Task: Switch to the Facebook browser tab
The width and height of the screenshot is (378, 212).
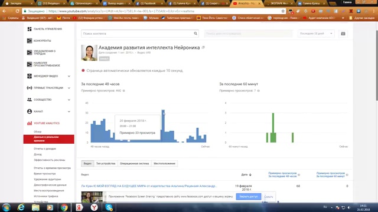Action: point(148,4)
